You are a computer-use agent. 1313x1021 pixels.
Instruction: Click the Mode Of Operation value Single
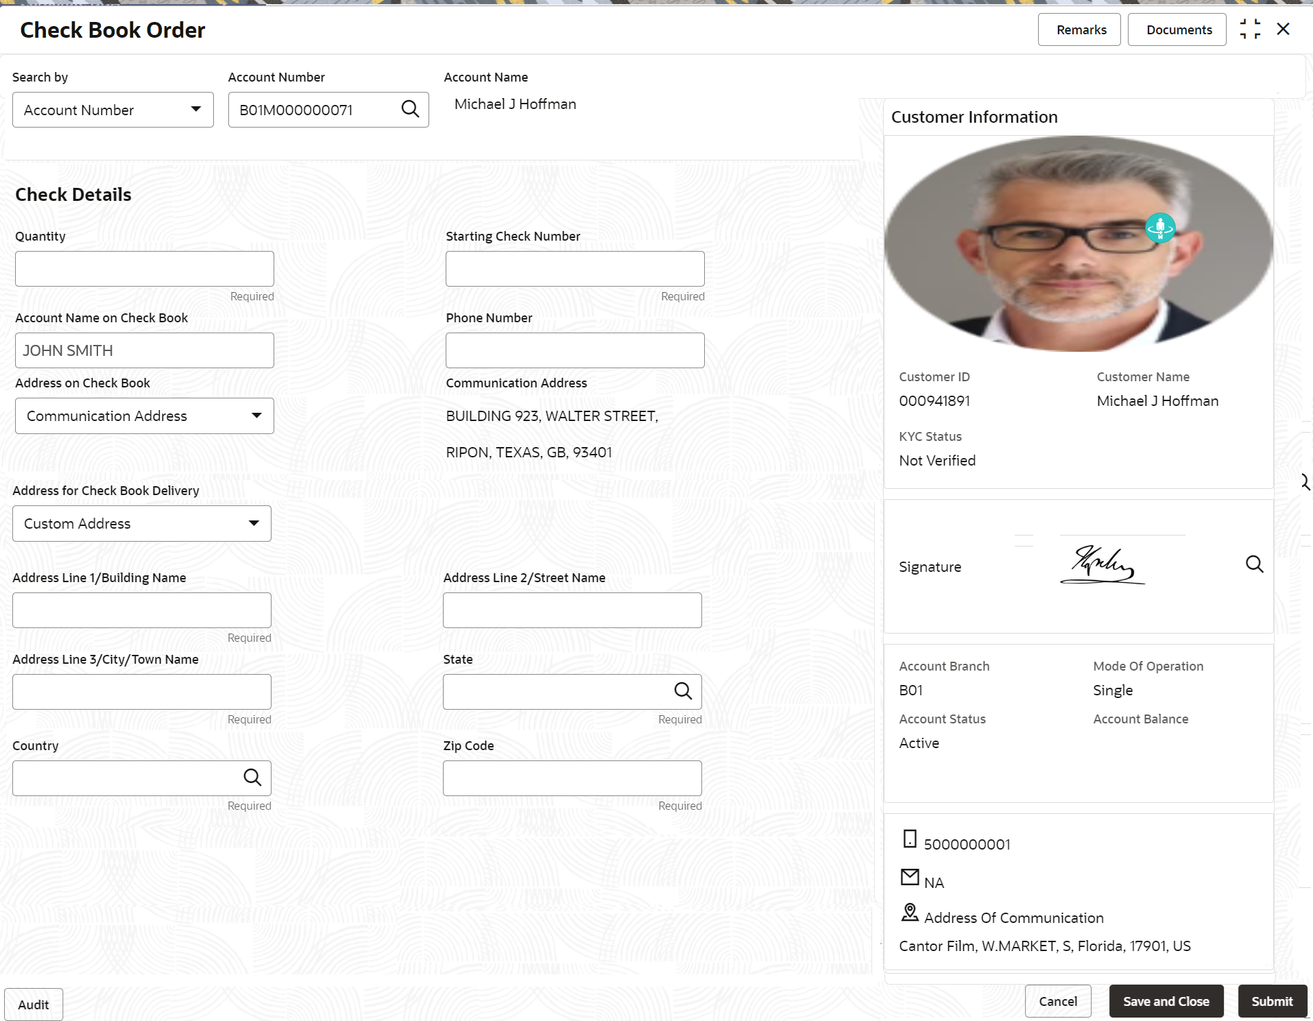coord(1113,690)
